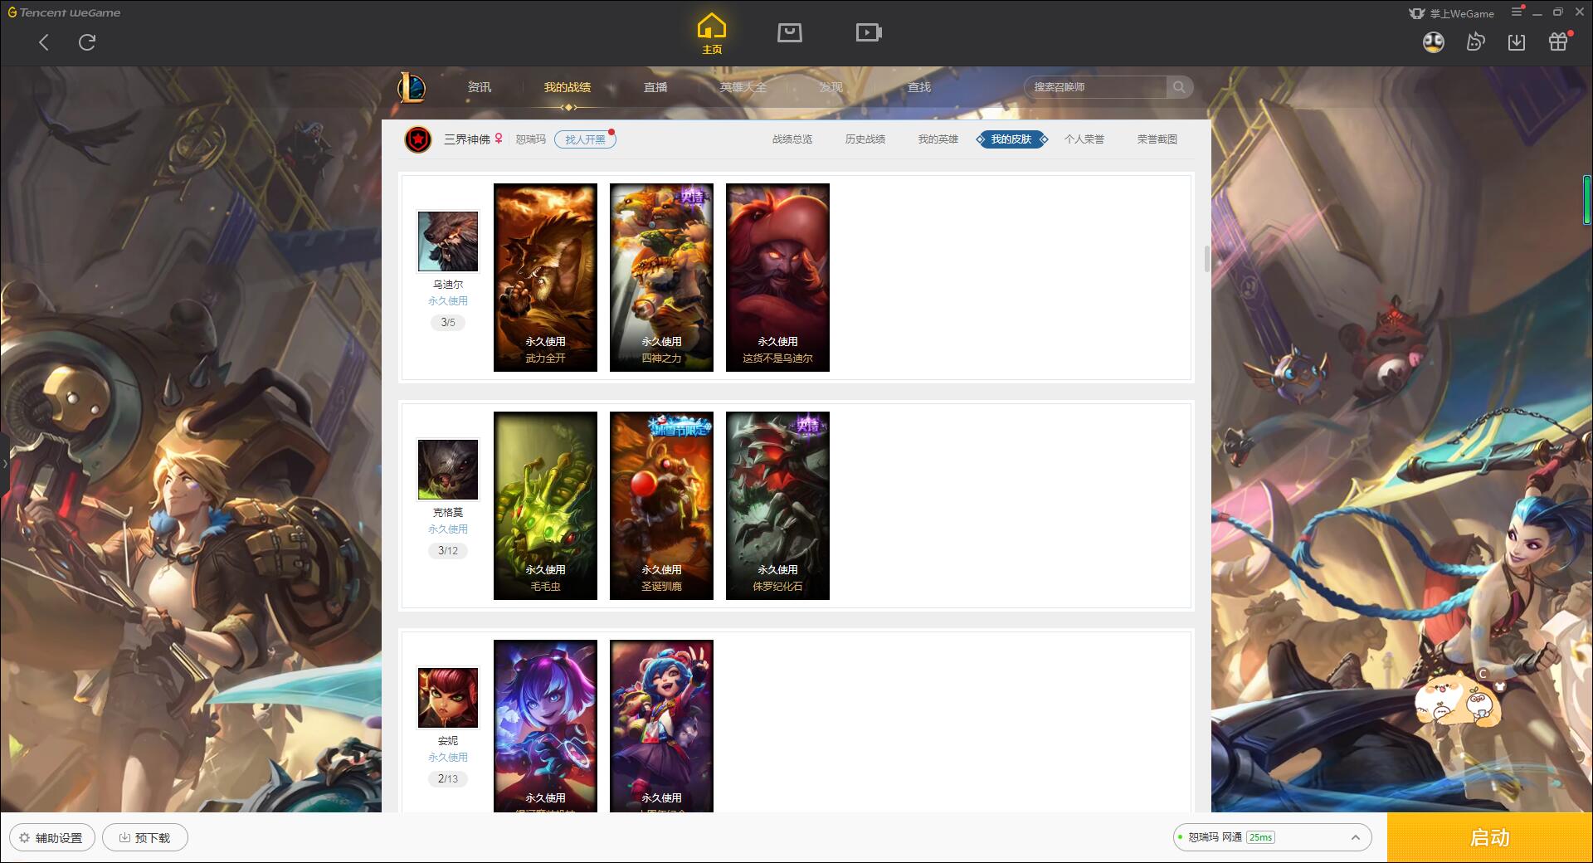This screenshot has width=1593, height=863.
Task: Switch to the 资讯 tab
Action: pos(480,87)
